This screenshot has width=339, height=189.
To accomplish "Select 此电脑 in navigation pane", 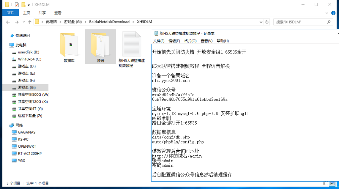I will [21, 45].
